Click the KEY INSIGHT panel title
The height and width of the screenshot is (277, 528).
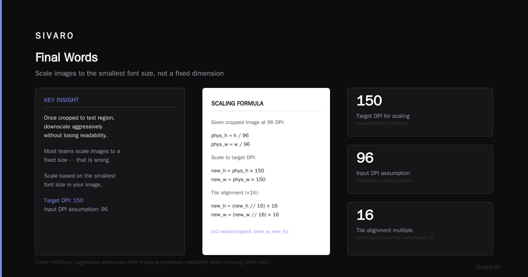click(62, 100)
